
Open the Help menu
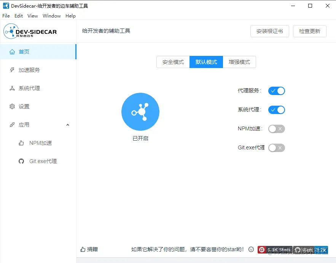coord(70,16)
